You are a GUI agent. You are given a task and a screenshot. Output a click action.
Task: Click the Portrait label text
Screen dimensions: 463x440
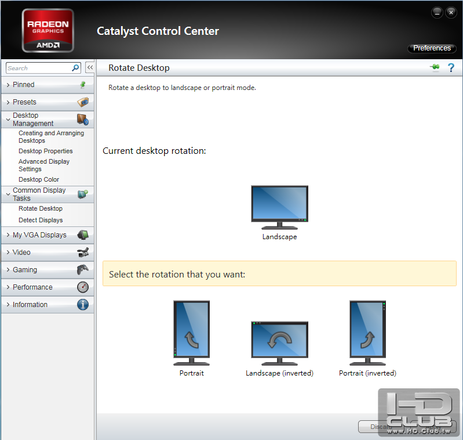[x=192, y=373]
